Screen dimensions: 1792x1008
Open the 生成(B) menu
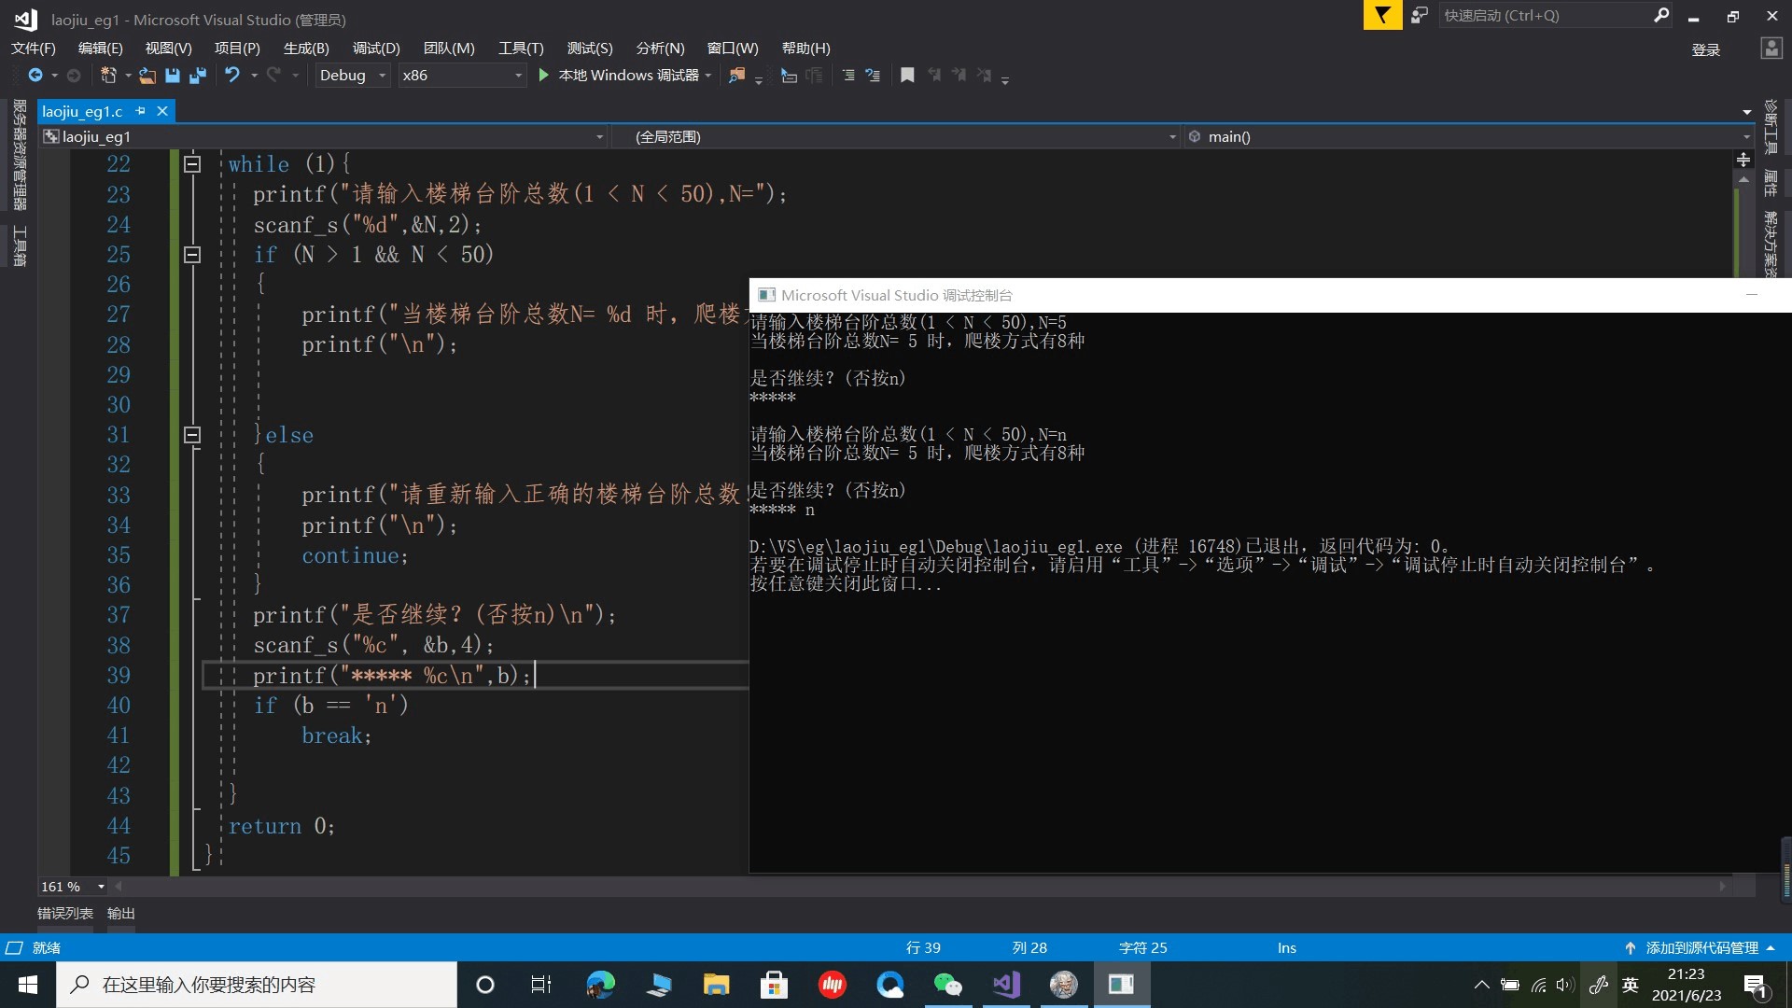pyautogui.click(x=306, y=49)
